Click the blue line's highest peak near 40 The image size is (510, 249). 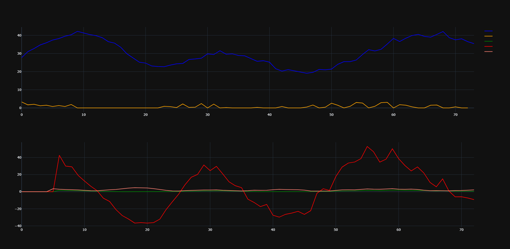pyautogui.click(x=78, y=32)
